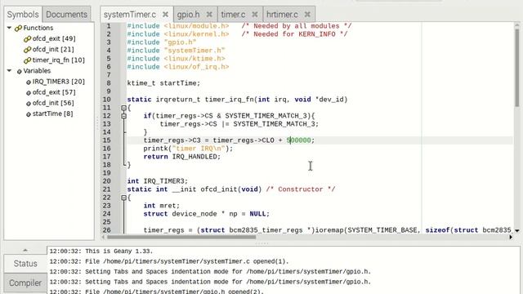Click the vertical scrollbar thumb of the editor
This screenshot has height=294, width=523.
pos(517,68)
